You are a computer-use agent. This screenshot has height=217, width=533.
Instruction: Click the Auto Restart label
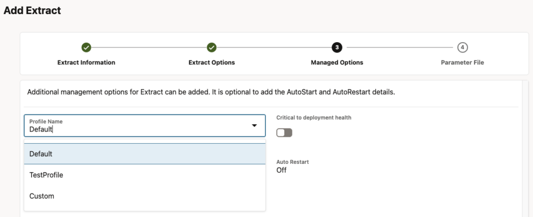[293, 162]
